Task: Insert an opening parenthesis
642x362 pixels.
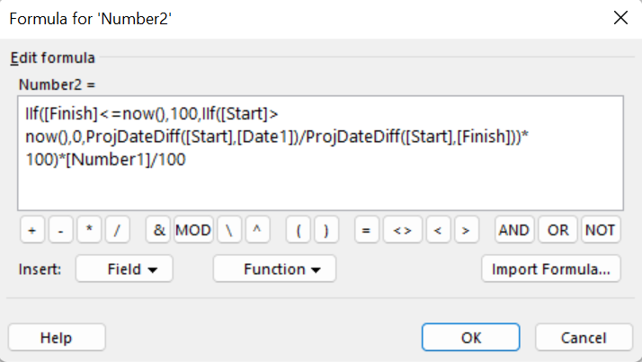Action: [299, 230]
